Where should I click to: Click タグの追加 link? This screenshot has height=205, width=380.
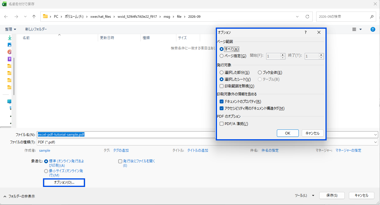click(x=121, y=150)
